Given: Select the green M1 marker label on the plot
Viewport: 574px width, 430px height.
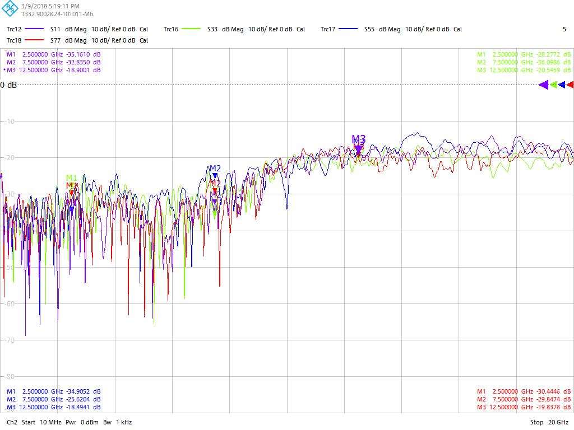Looking at the screenshot, I should [x=71, y=178].
